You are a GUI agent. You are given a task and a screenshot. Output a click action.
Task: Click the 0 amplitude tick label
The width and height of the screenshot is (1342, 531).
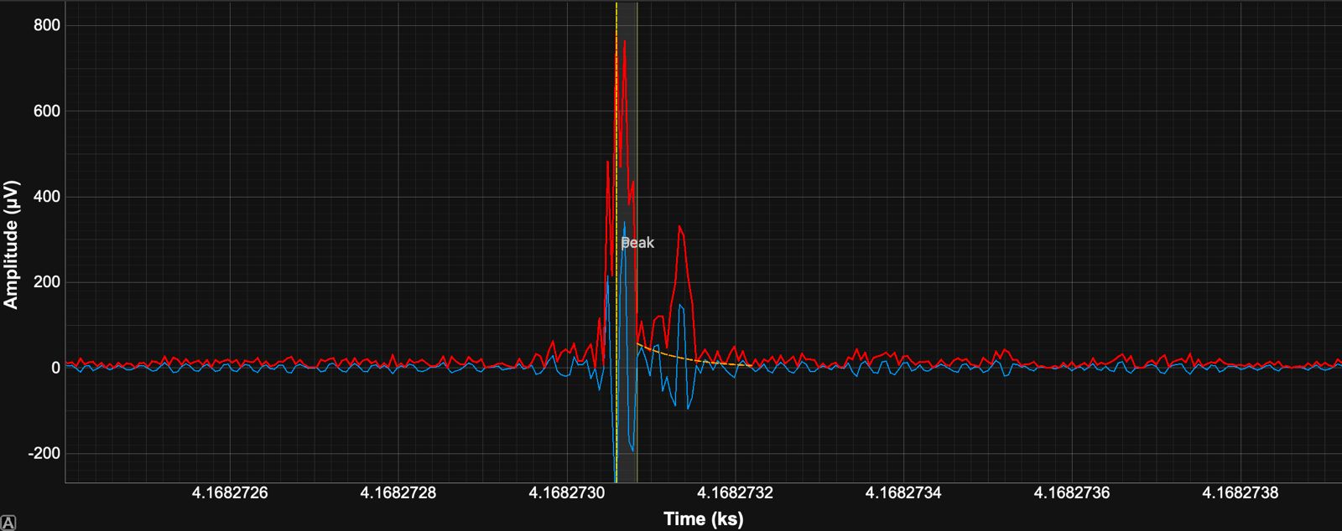pos(55,368)
